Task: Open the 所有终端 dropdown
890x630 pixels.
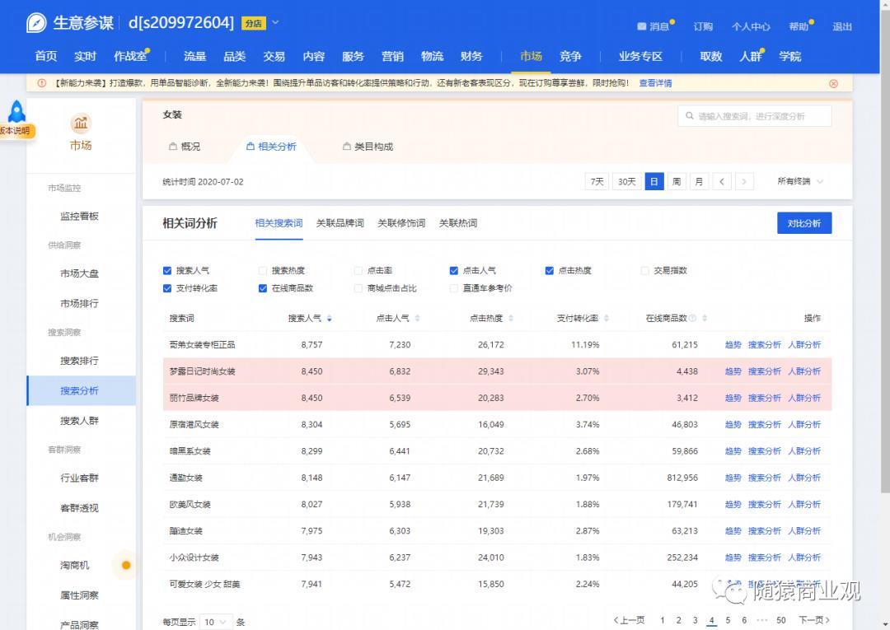Action: (800, 181)
